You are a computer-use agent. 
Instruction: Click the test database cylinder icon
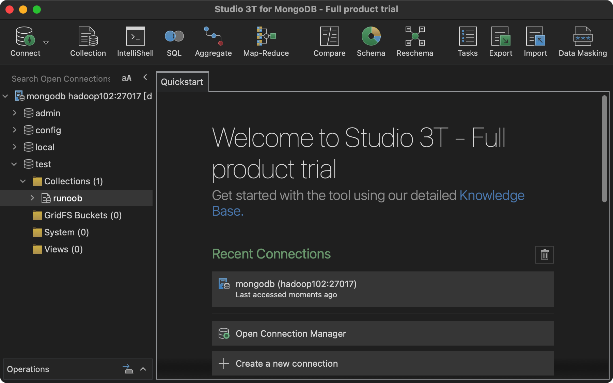29,164
